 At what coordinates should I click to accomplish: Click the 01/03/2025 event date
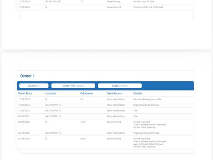pos(24,116)
